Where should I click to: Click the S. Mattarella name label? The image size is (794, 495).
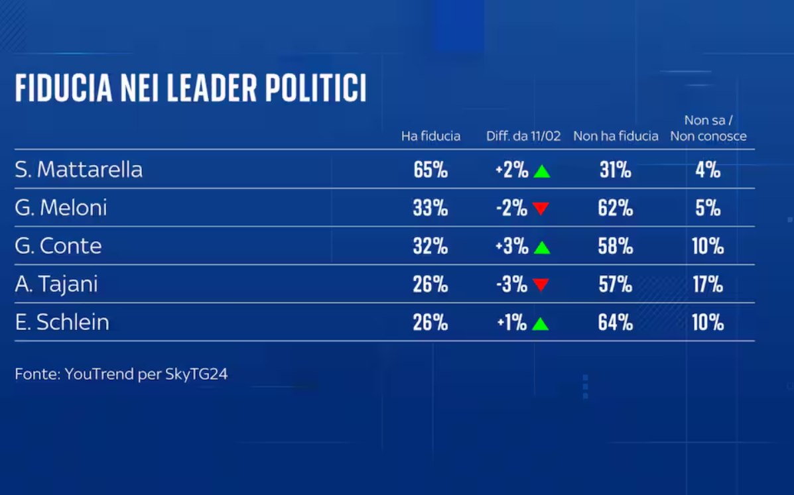78,170
